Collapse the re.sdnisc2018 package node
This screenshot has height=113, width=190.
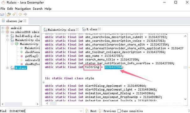(x=3, y=32)
